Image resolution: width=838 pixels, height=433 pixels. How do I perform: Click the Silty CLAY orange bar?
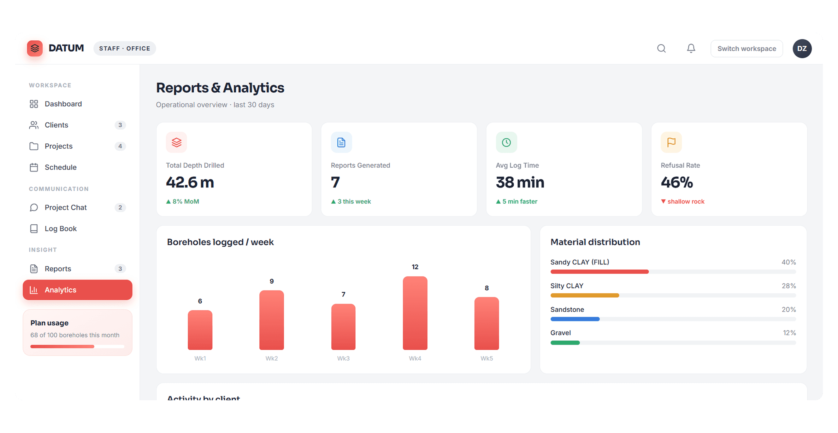[585, 295]
